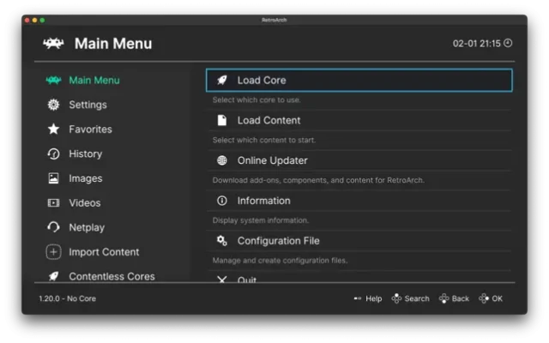Image resolution: width=549 pixels, height=343 pixels.
Task: Click the OK label in footer
Action: point(498,298)
